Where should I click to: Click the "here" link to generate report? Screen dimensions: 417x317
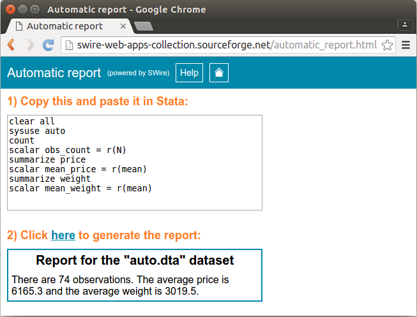click(63, 235)
